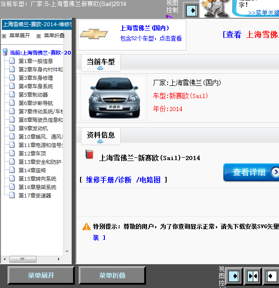
Task: Click bottom view control expand-right icon
Action: [234, 276]
